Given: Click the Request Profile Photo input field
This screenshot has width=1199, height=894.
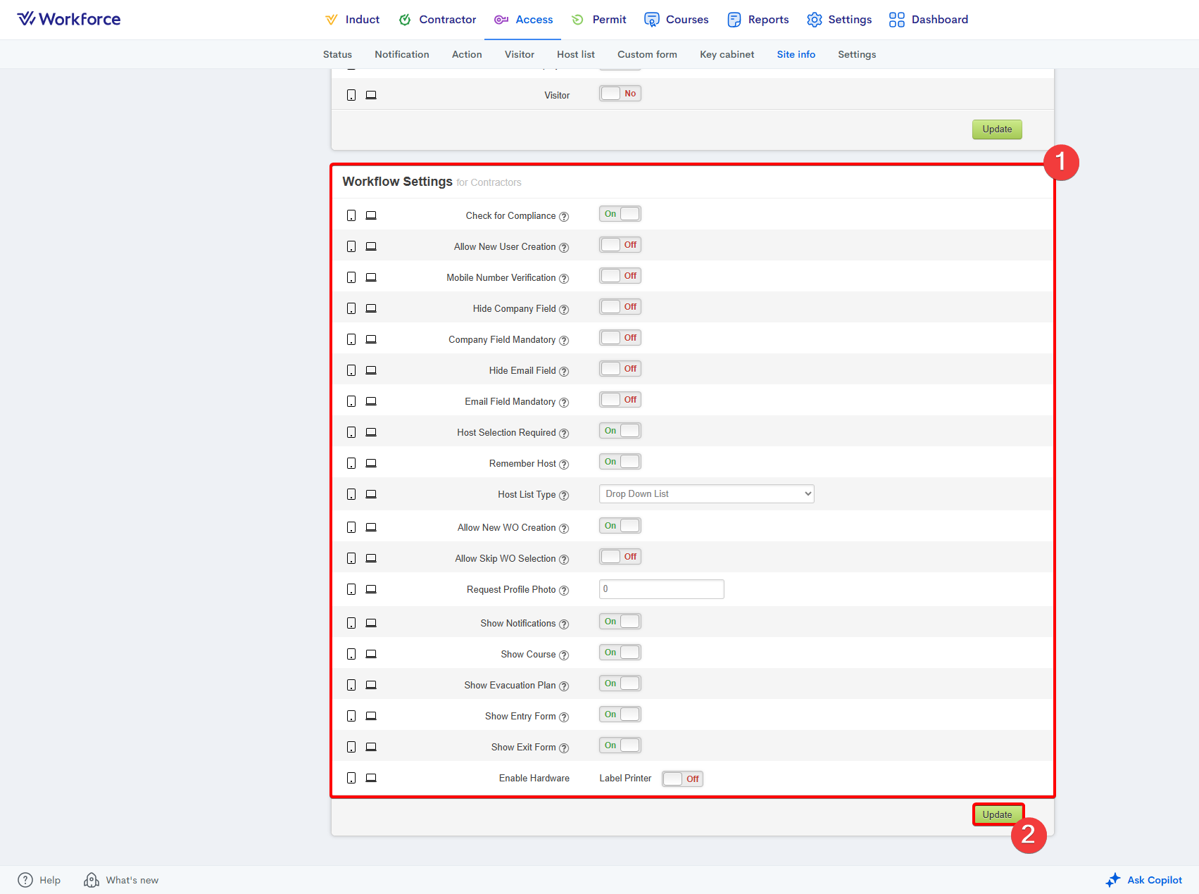Looking at the screenshot, I should [661, 589].
